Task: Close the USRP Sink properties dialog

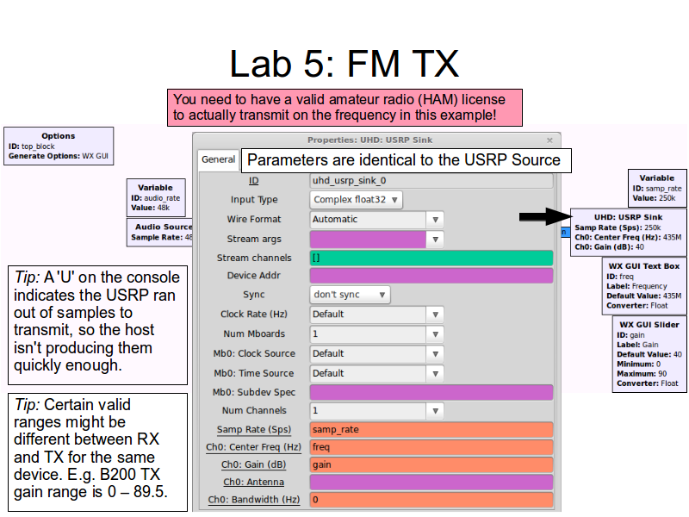Action: [549, 140]
